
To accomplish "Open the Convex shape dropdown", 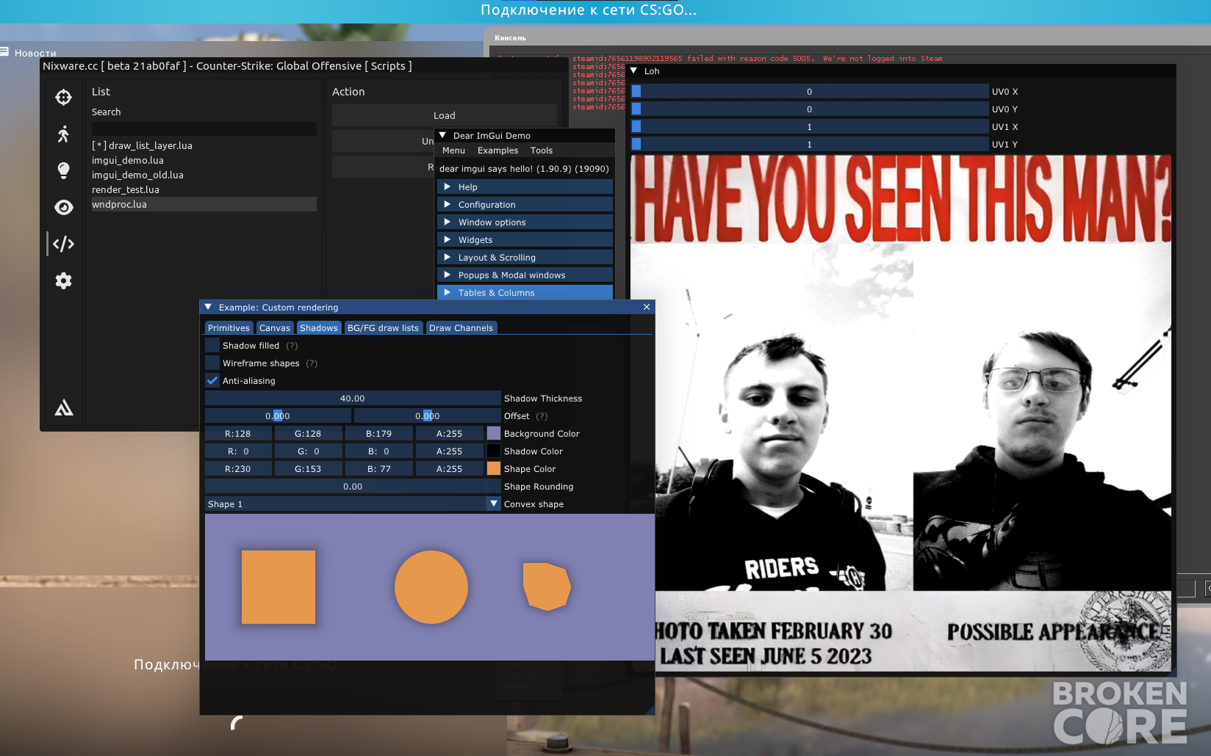I will pyautogui.click(x=353, y=504).
